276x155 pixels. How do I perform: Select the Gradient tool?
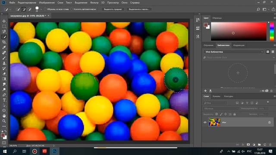click(x=4, y=79)
